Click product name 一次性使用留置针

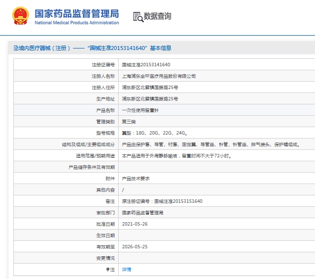140,110
